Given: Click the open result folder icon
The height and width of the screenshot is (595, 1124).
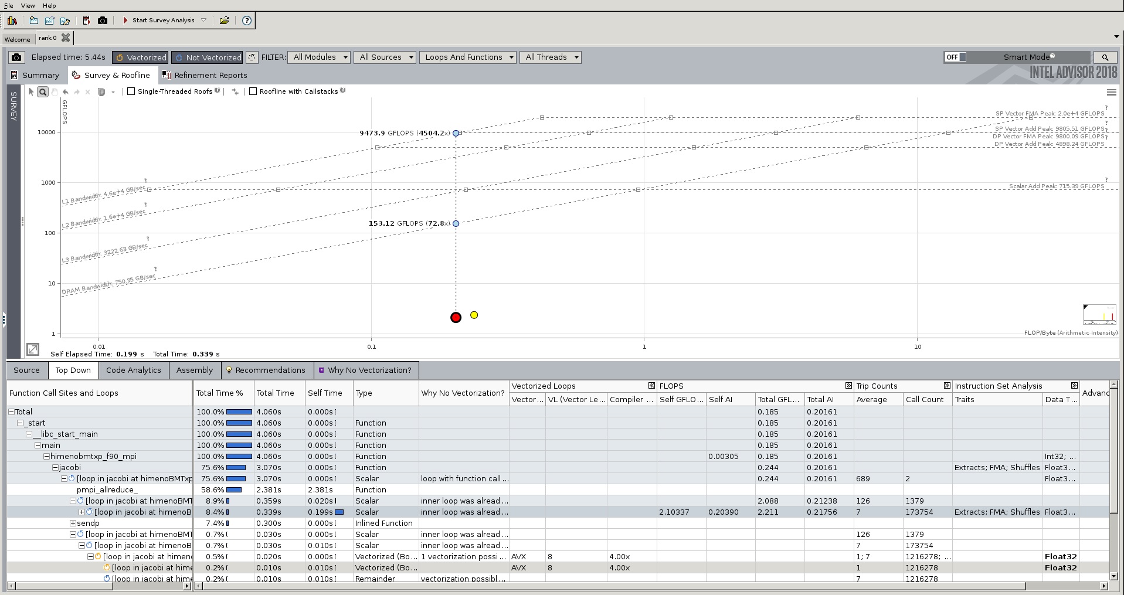Looking at the screenshot, I should [x=224, y=21].
